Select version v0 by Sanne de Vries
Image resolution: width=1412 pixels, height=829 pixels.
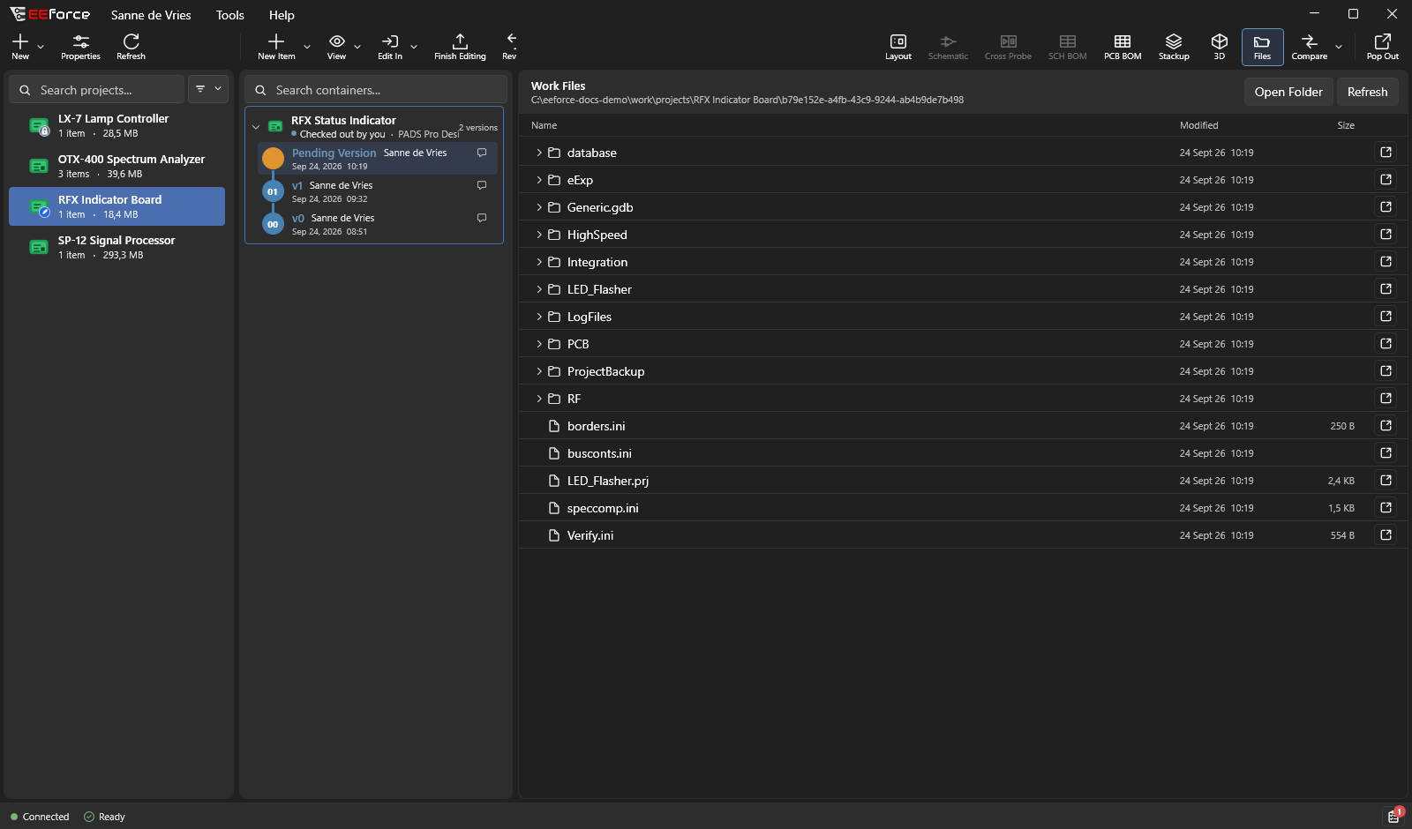click(x=378, y=224)
